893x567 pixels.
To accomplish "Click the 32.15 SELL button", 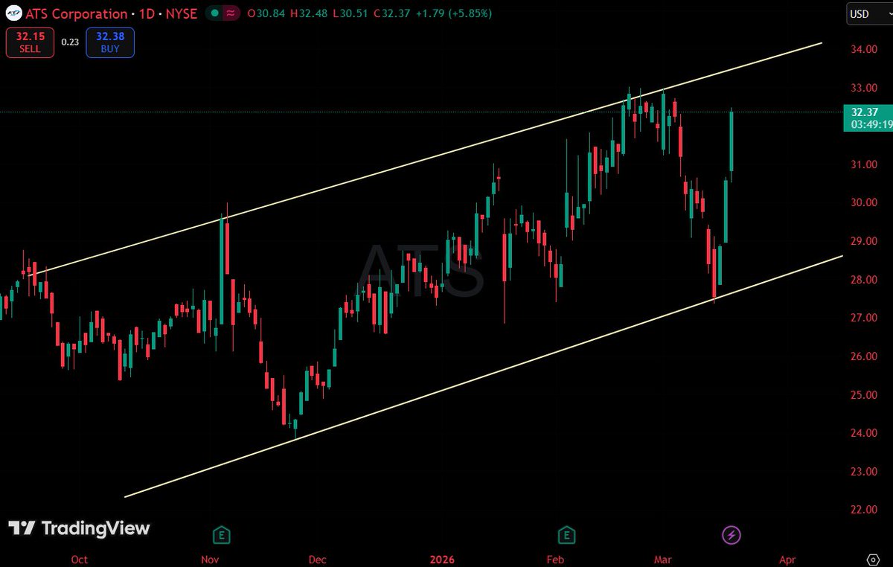I will pyautogui.click(x=30, y=42).
